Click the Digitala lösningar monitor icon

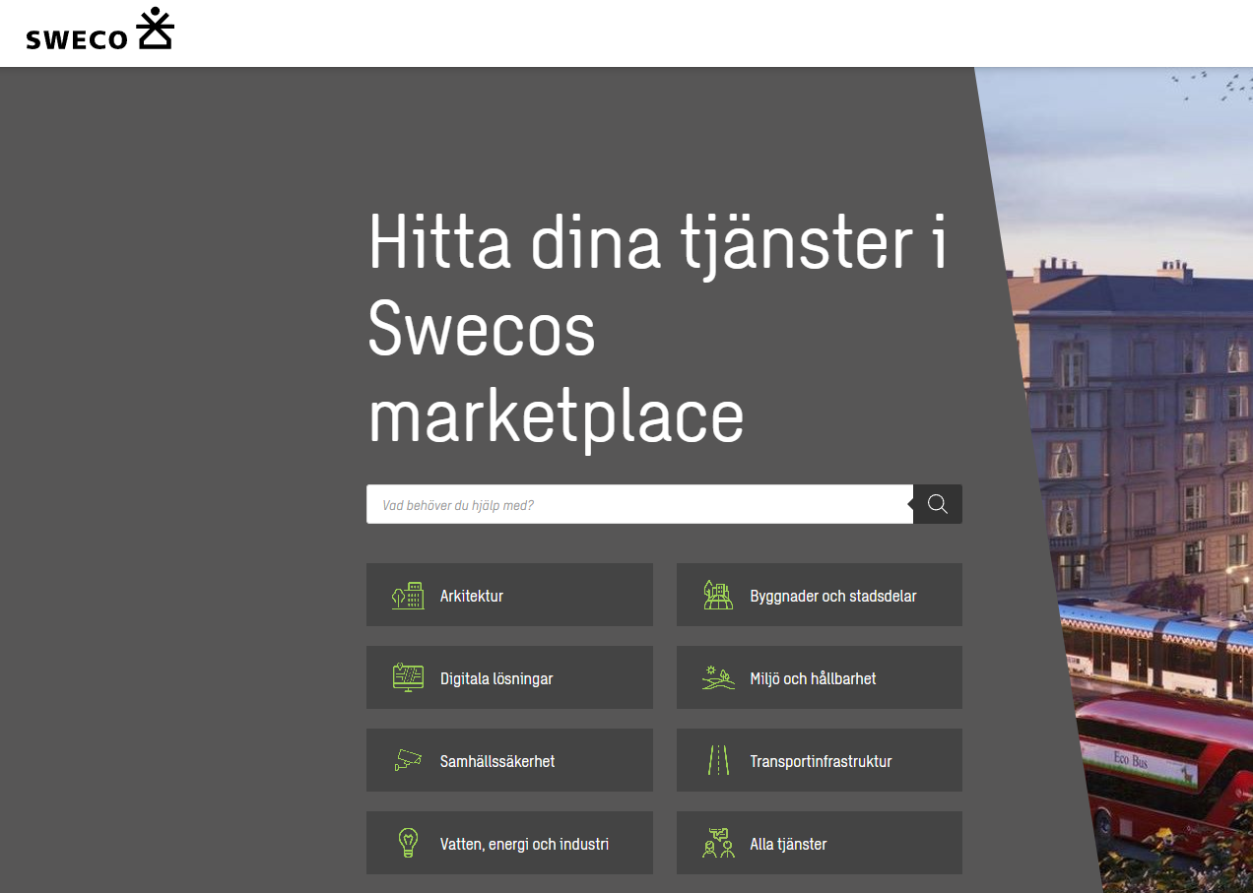(x=407, y=677)
